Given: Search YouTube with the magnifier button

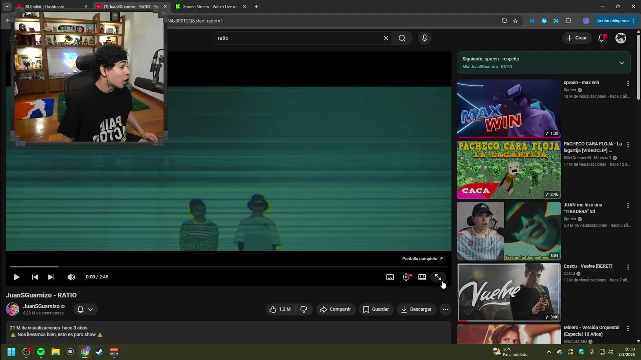Looking at the screenshot, I should point(402,38).
